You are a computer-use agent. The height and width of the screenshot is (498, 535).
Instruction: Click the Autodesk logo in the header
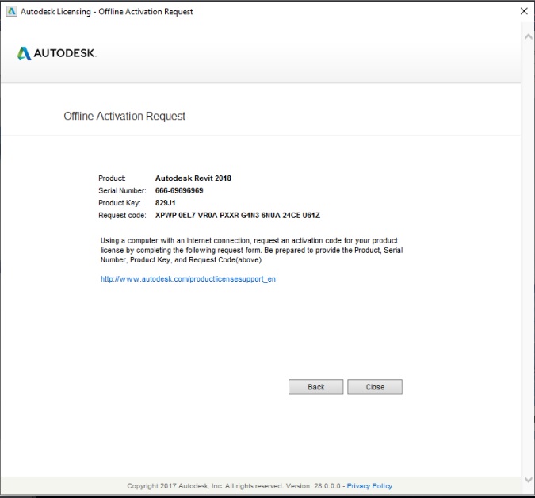tap(56, 53)
